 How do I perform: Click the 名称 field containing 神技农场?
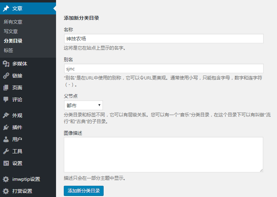[164, 39]
